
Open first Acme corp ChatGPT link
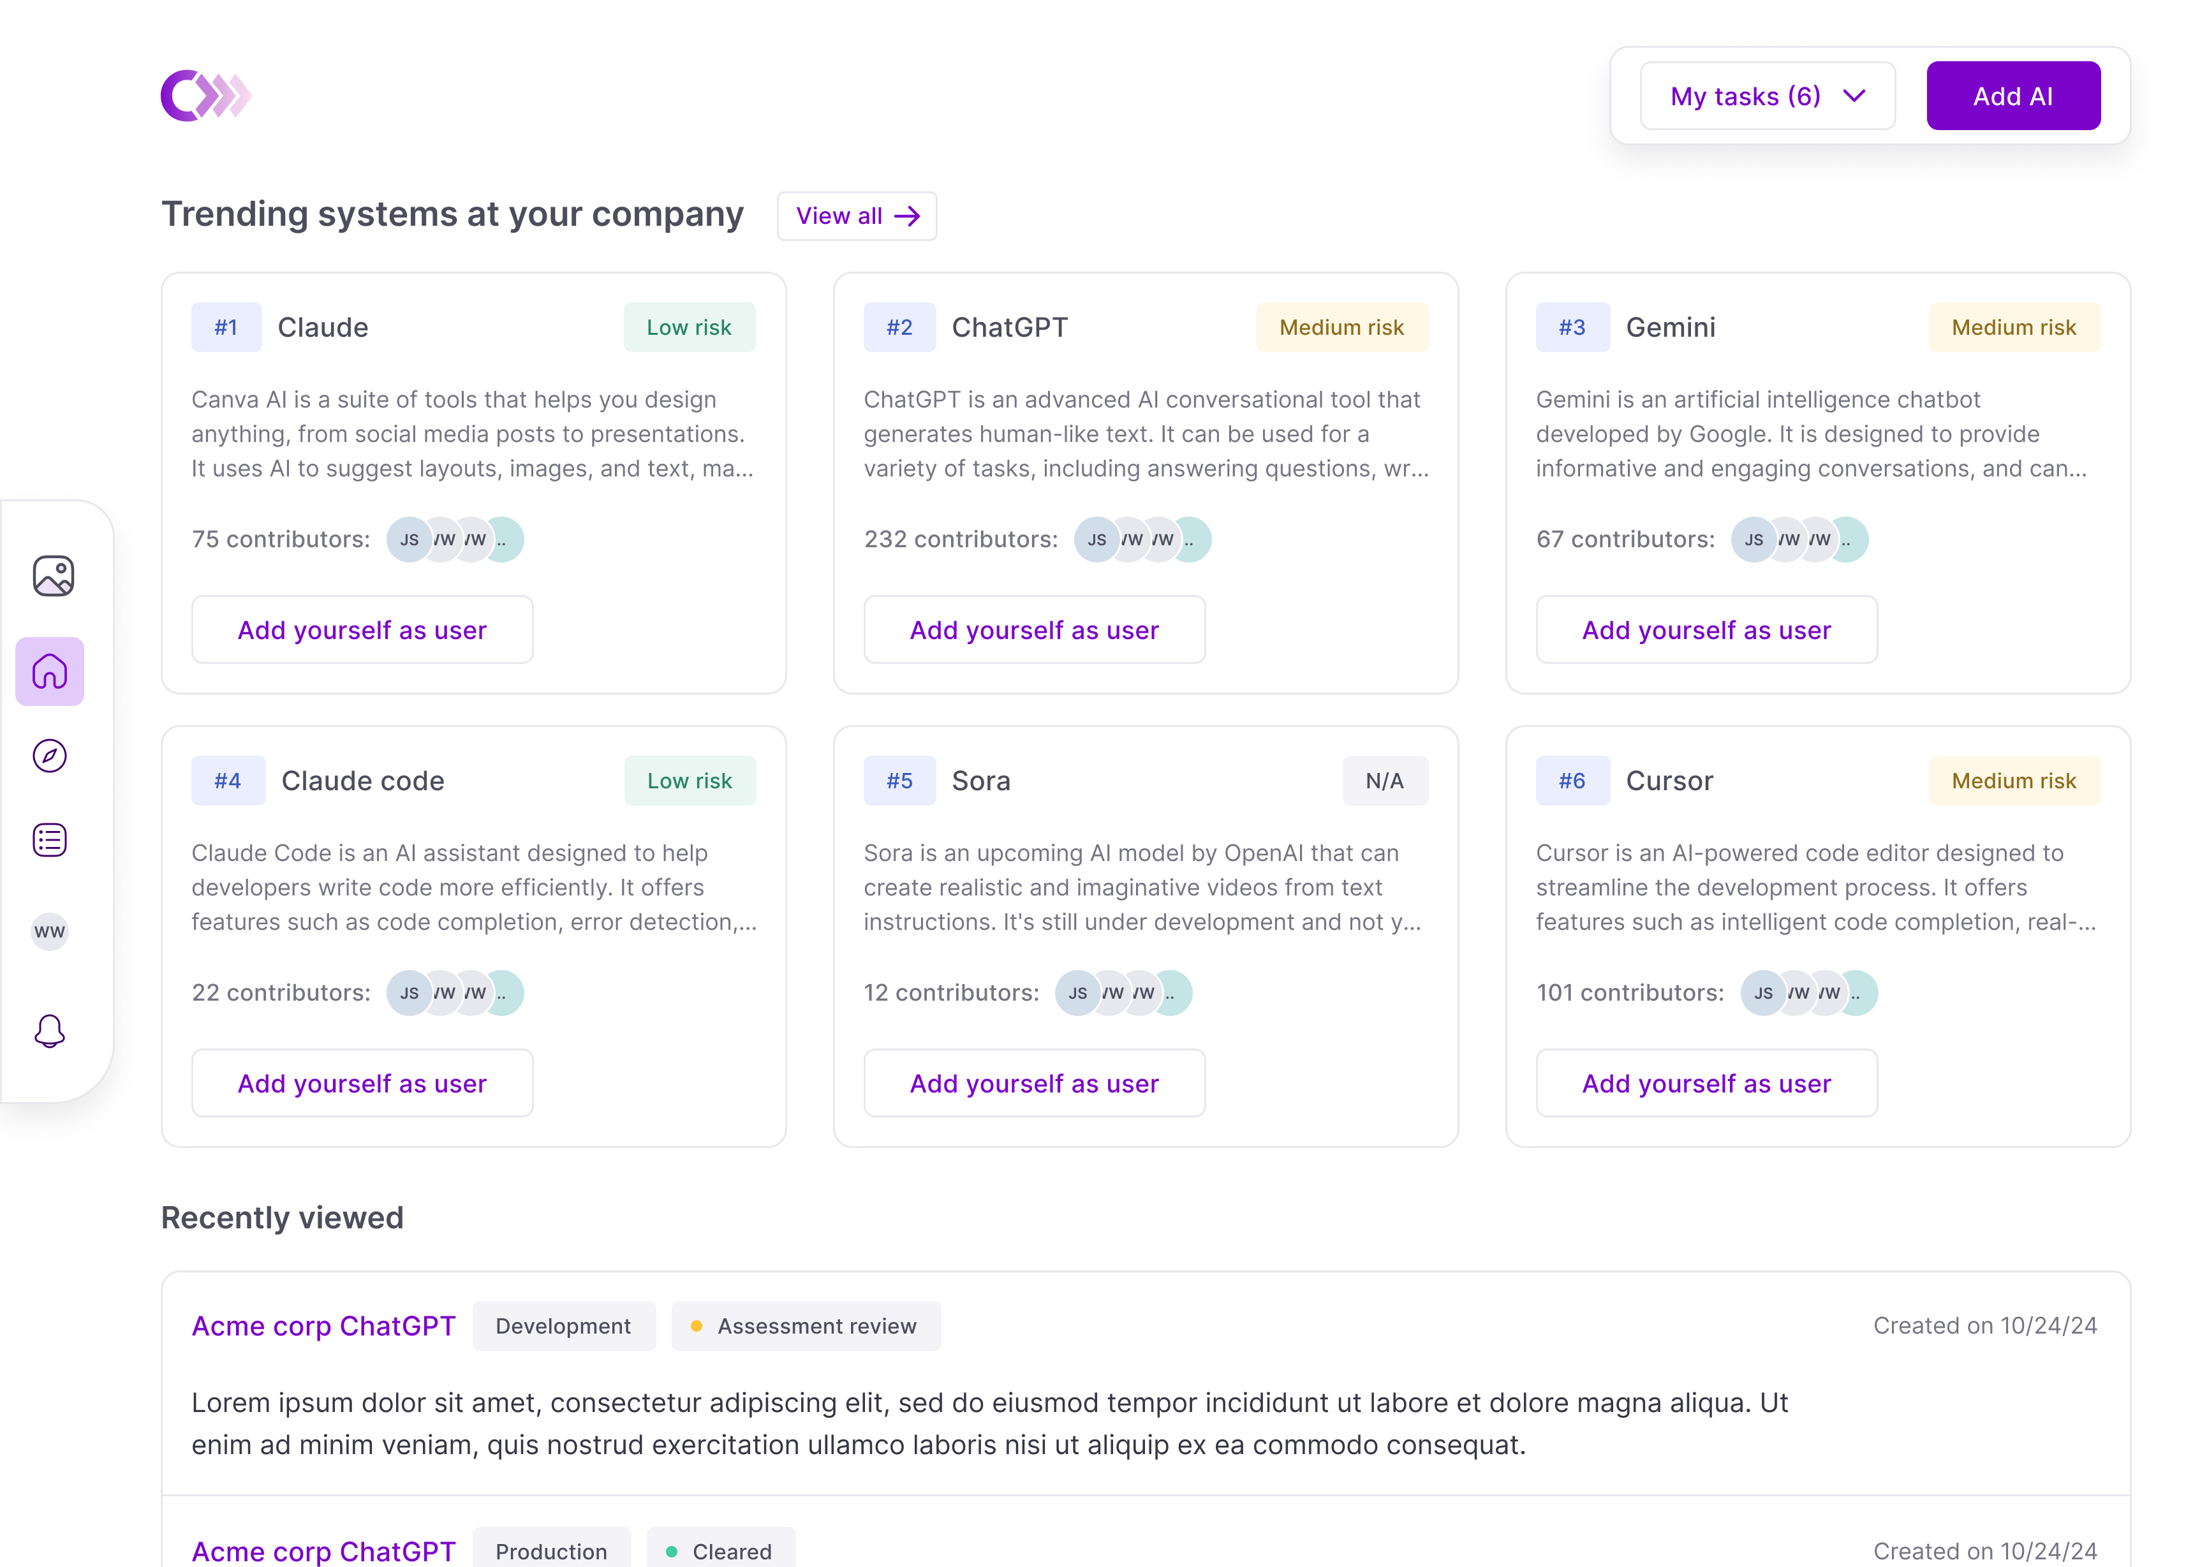(x=323, y=1326)
